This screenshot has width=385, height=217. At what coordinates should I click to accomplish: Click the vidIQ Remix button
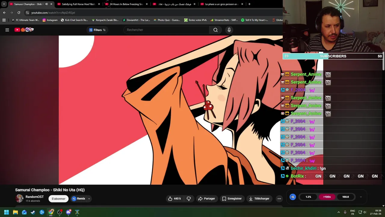(79, 199)
